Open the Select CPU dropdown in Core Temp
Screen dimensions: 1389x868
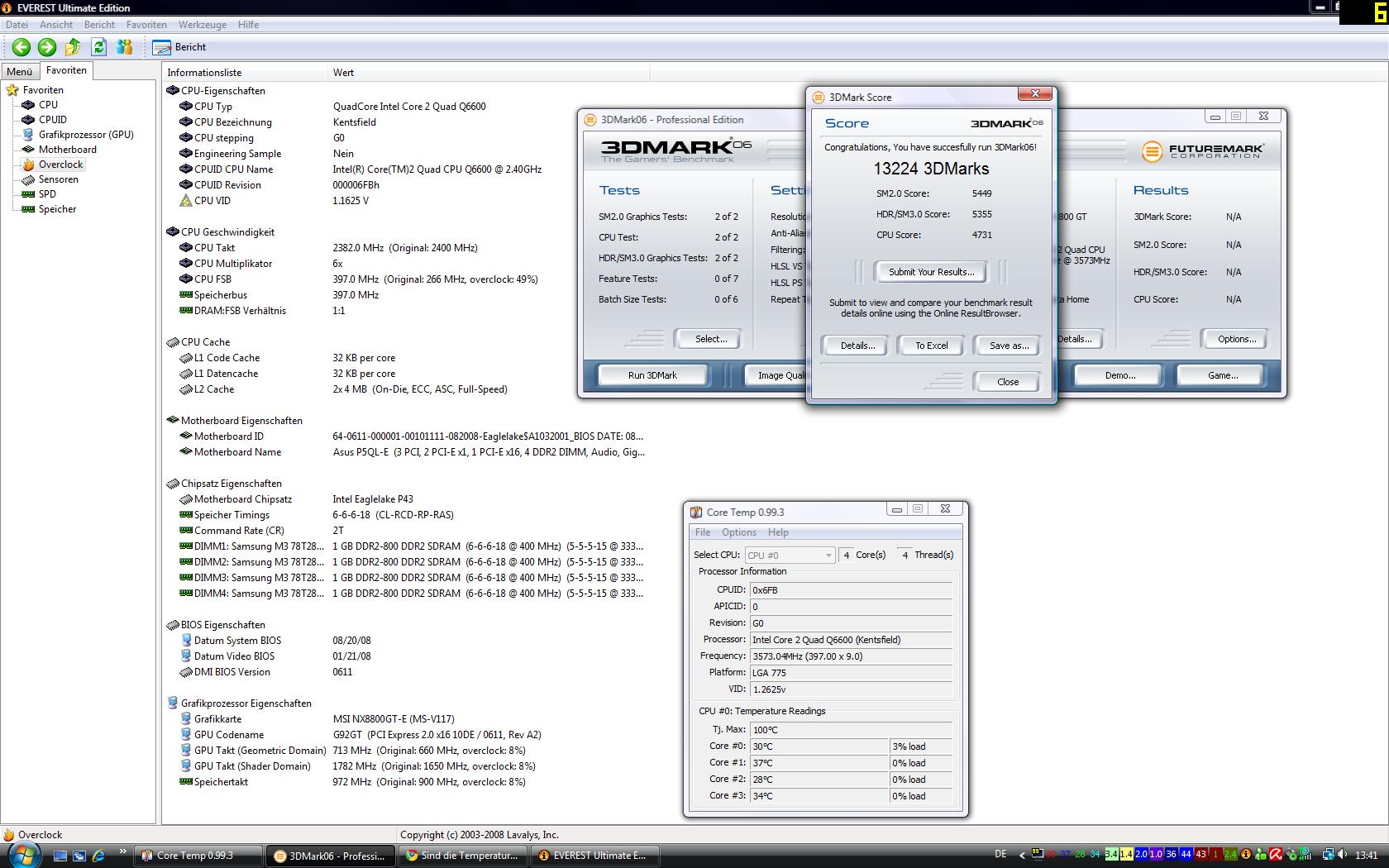[790, 556]
